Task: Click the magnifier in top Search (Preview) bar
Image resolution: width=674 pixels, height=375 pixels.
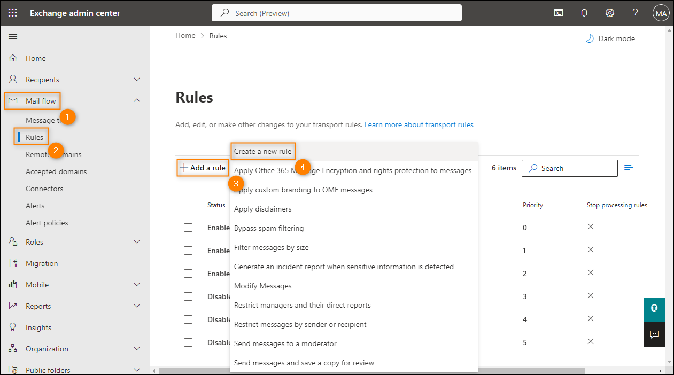Action: [225, 13]
